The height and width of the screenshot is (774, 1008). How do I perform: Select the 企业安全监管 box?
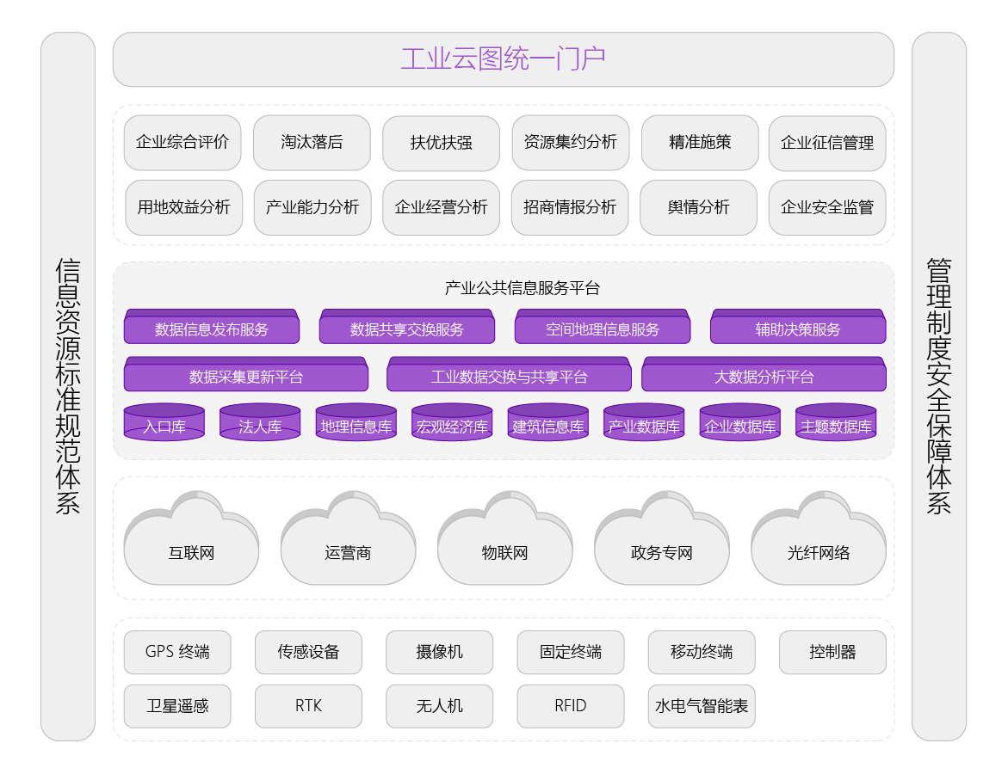click(827, 207)
